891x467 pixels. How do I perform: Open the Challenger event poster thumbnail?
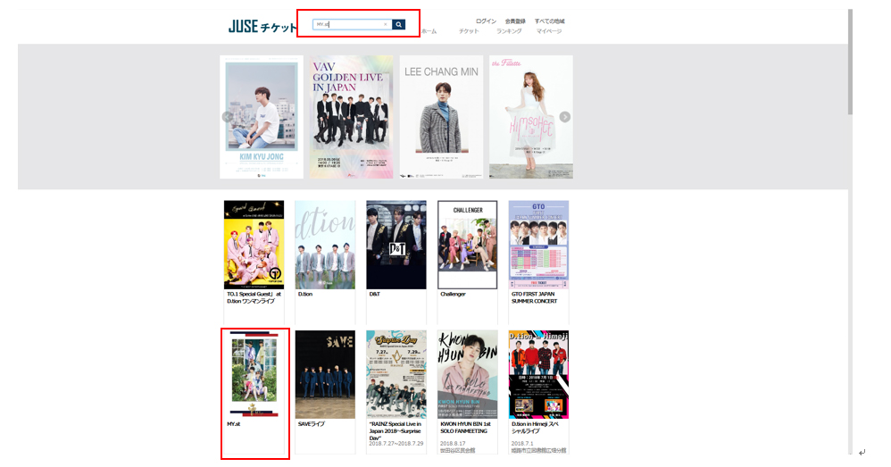coord(467,245)
